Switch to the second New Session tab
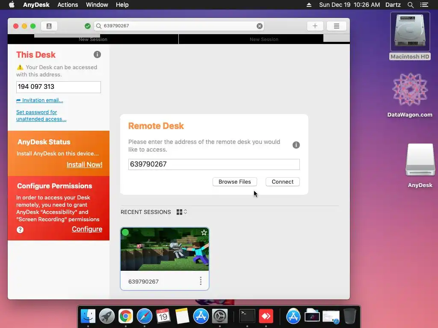 pyautogui.click(x=264, y=39)
